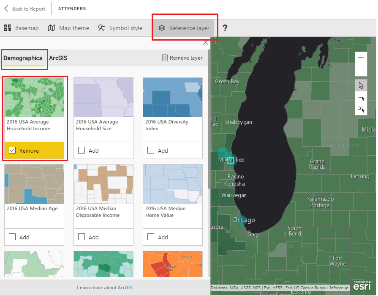Click the Fort Wayne map label
378x296 pixels.
(x=338, y=261)
